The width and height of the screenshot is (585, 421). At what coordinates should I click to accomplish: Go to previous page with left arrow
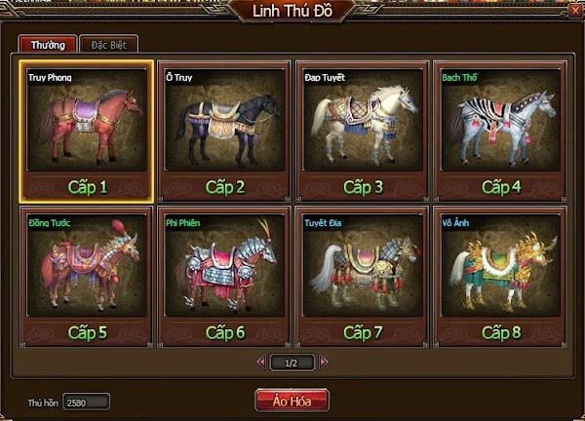click(261, 362)
